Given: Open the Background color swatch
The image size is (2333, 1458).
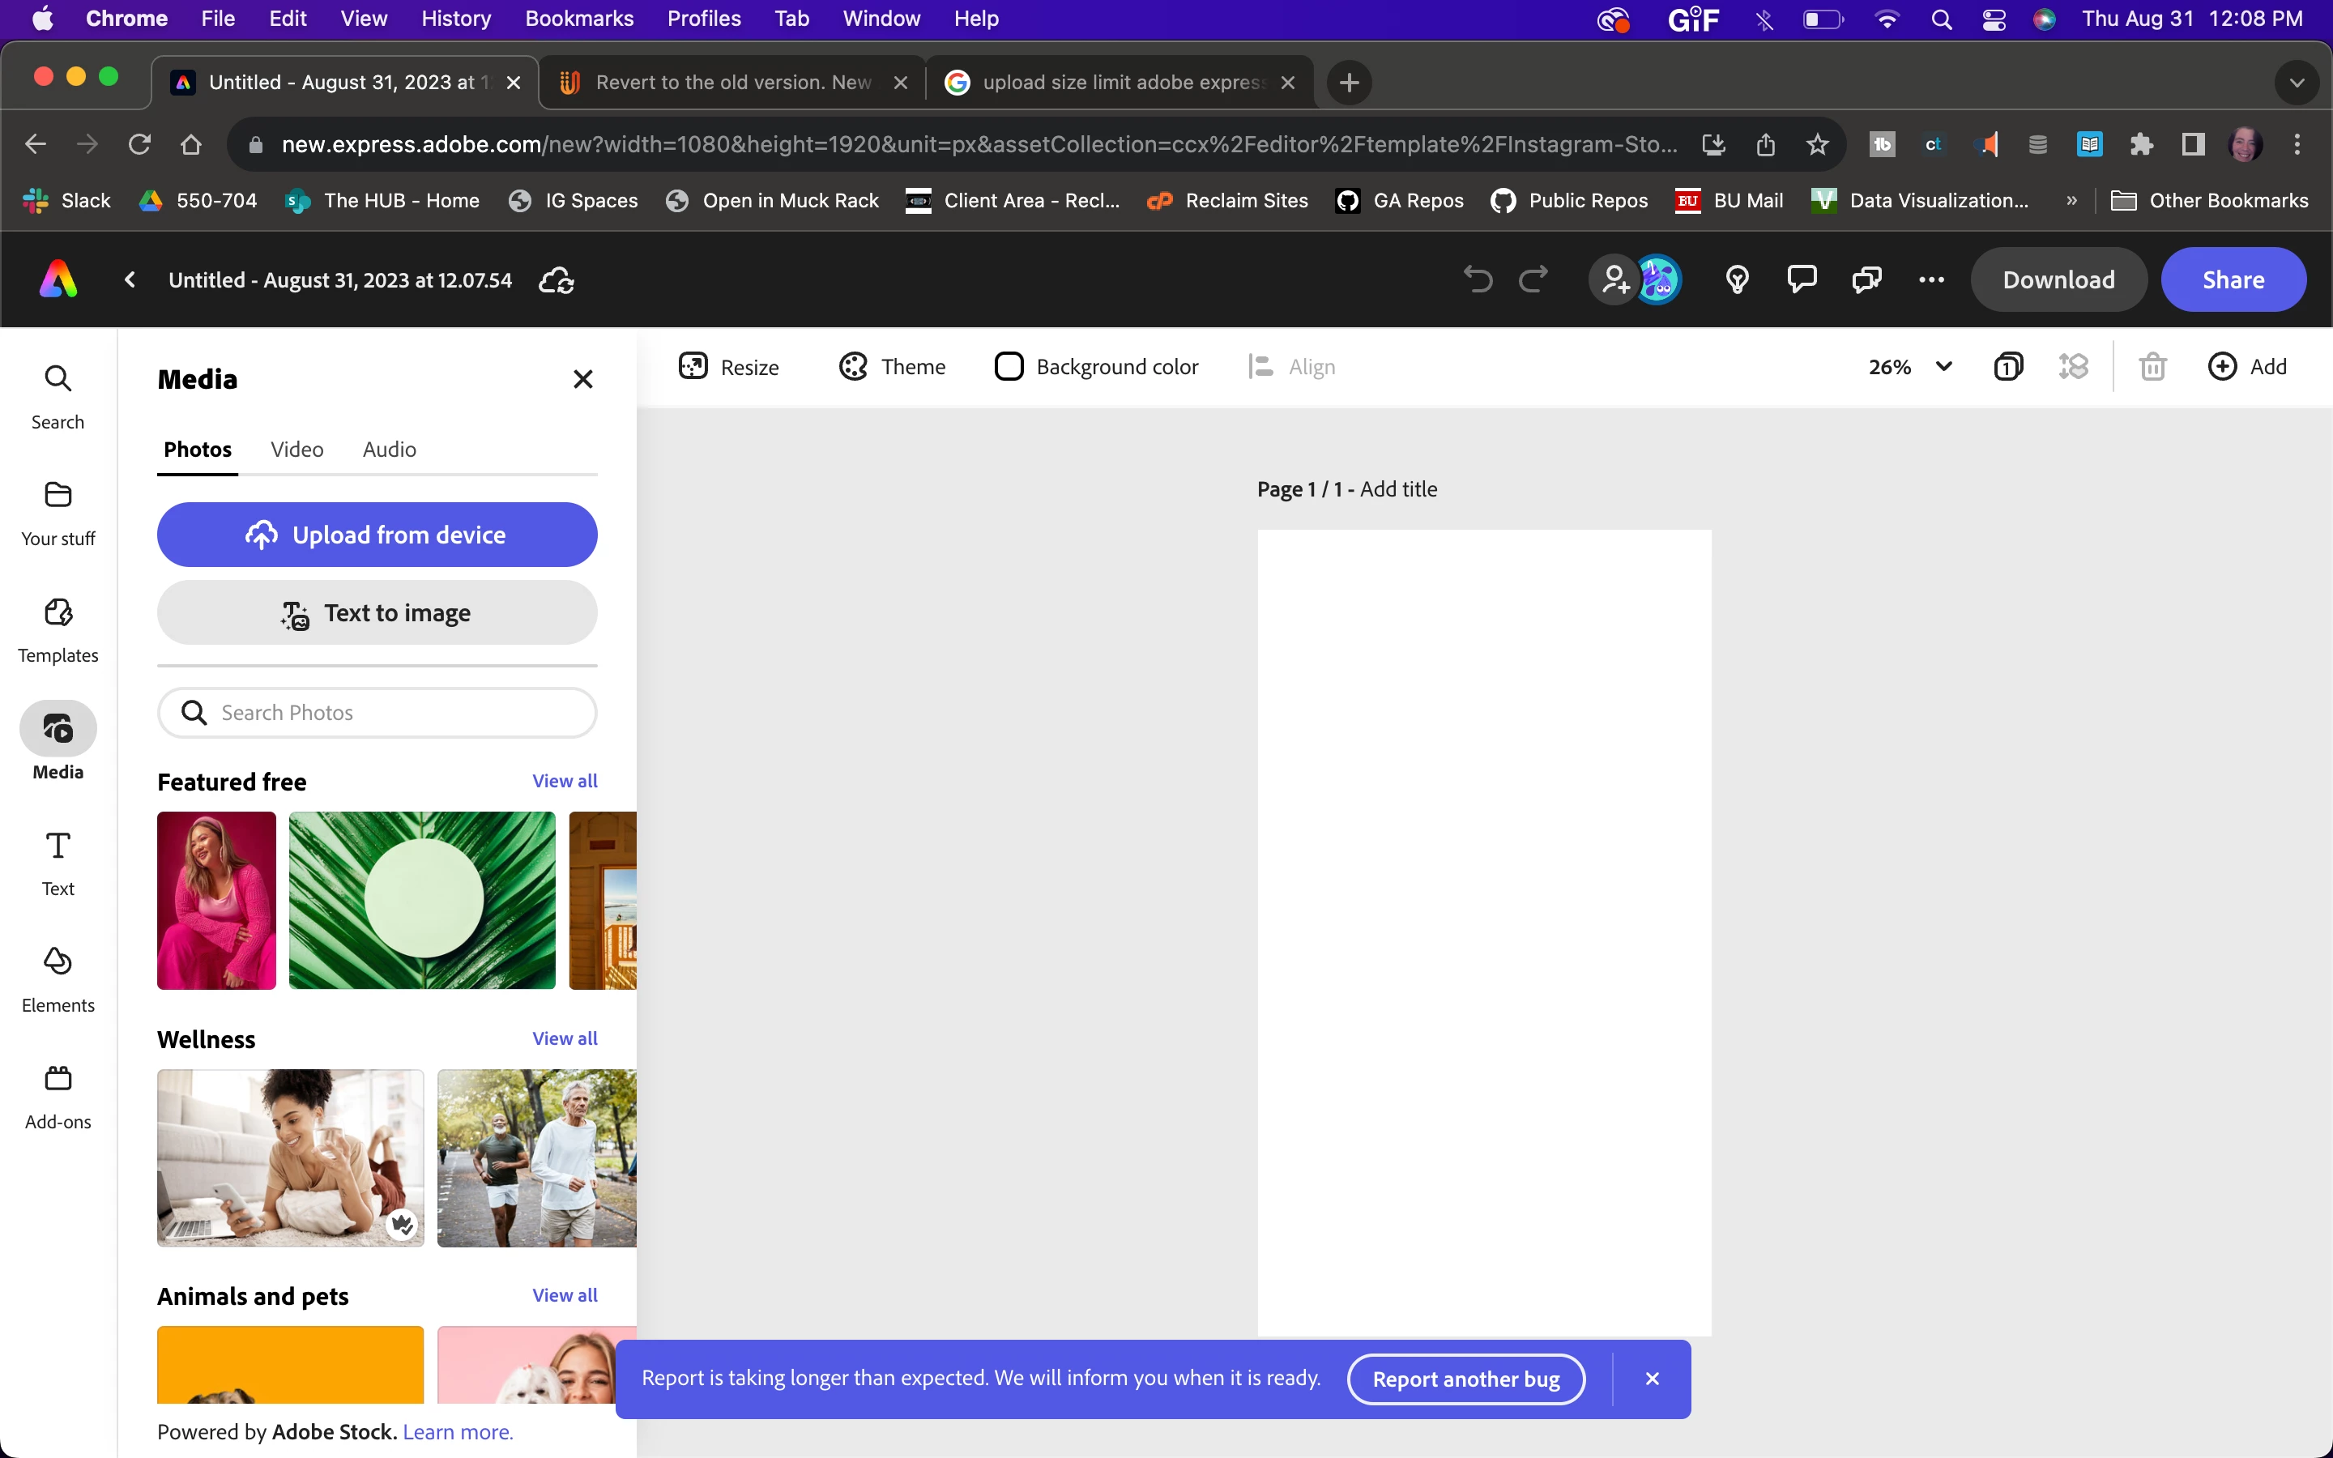Looking at the screenshot, I should coord(1009,366).
